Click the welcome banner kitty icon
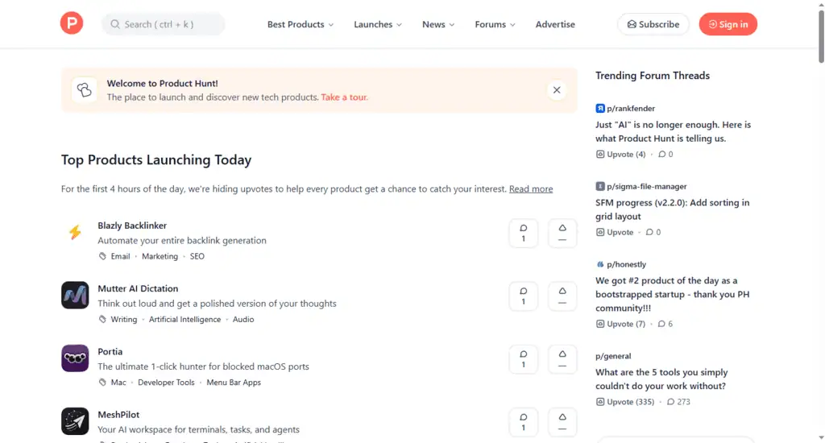 tap(84, 90)
